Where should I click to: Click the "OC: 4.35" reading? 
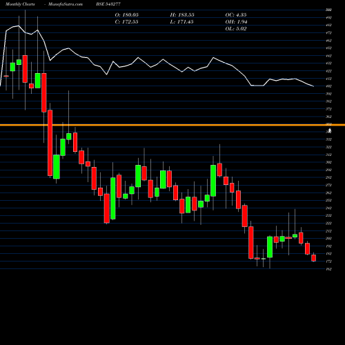click(236, 15)
